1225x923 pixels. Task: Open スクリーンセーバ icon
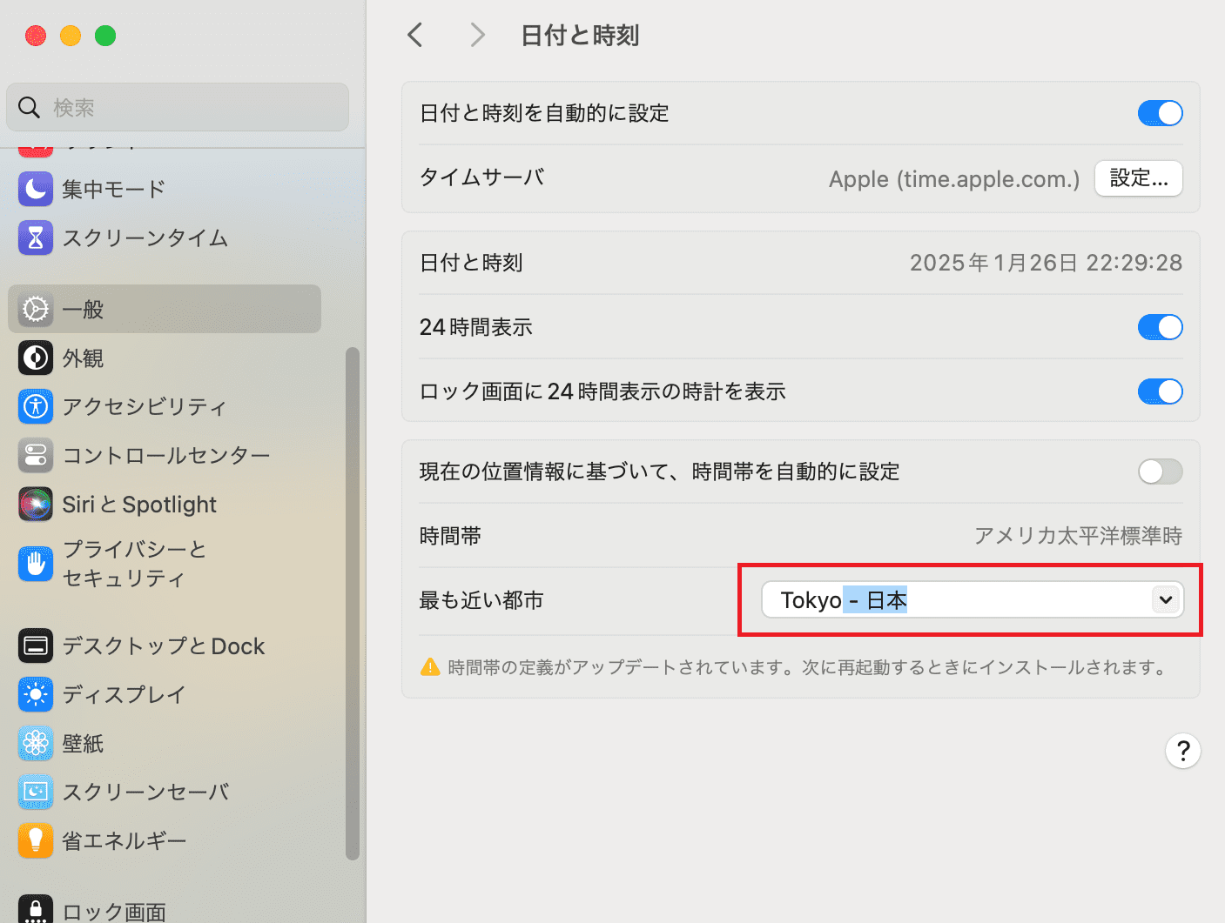tap(36, 792)
